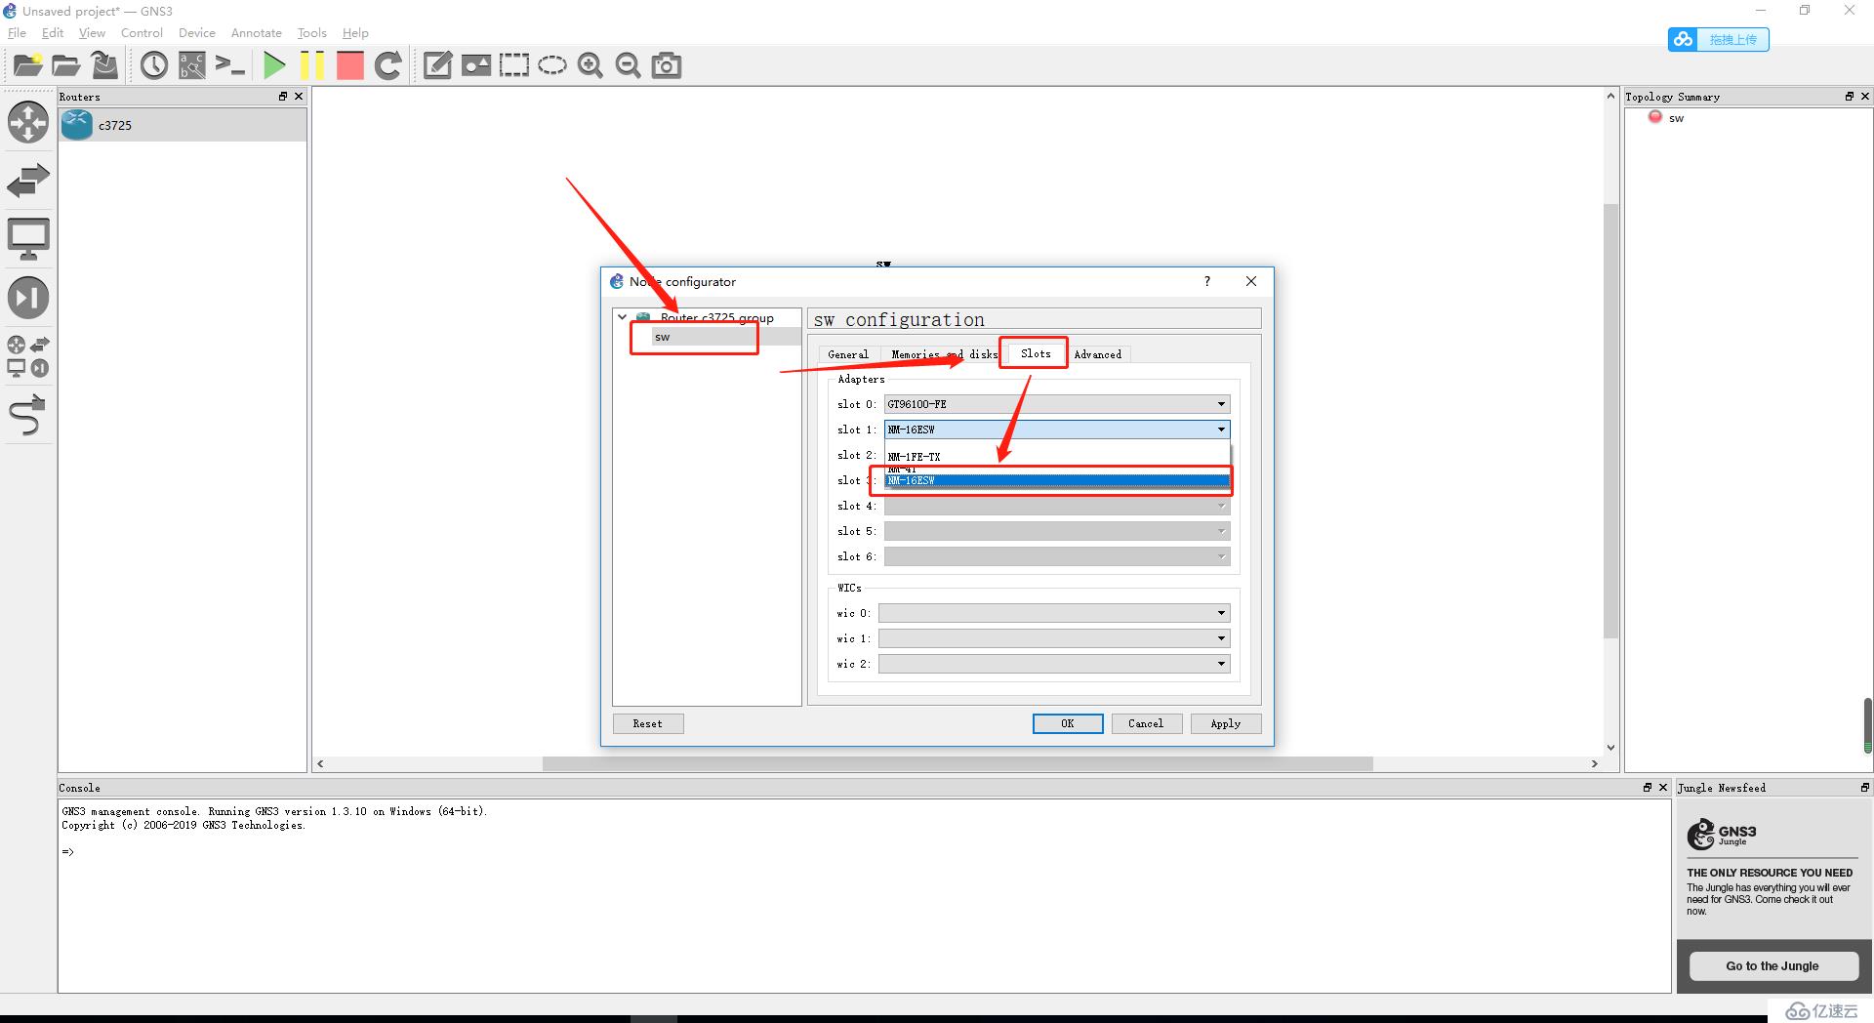Browse security devices sidebar icon
The width and height of the screenshot is (1874, 1023).
(28, 298)
